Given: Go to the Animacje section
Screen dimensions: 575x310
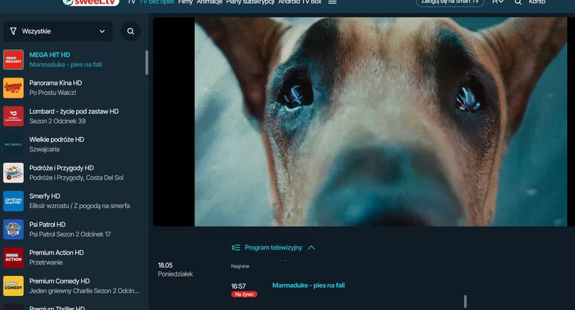Looking at the screenshot, I should click(209, 2).
